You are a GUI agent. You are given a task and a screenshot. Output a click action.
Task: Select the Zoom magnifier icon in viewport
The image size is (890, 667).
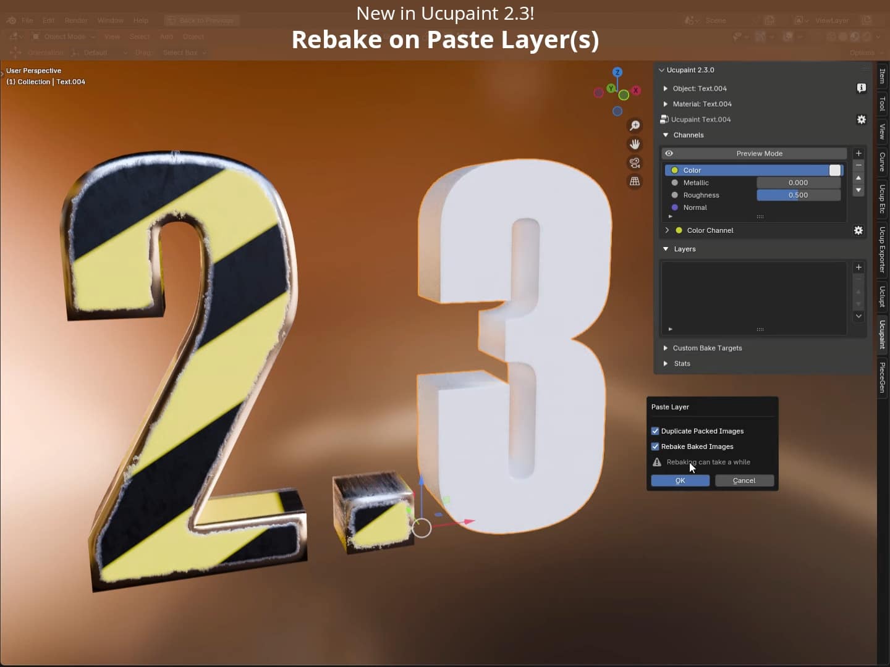[x=635, y=125]
